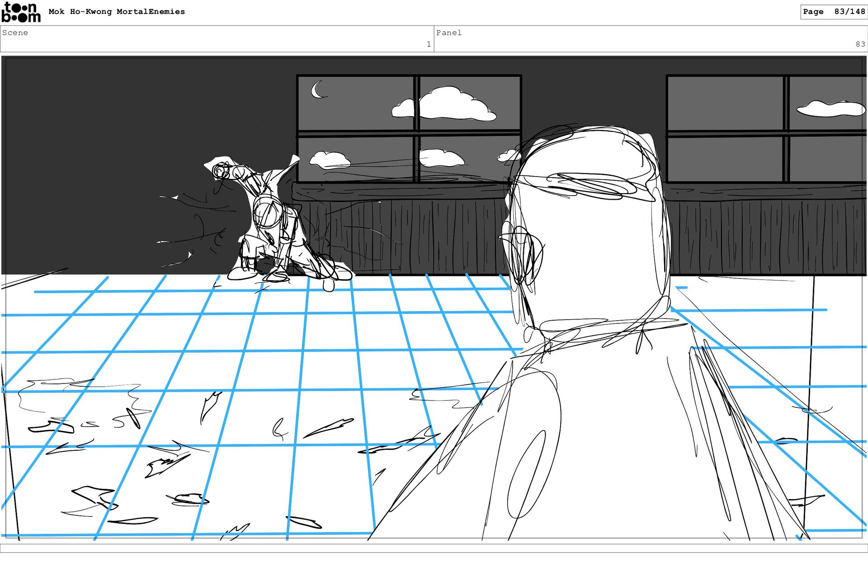868x561 pixels.
Task: Click the Scene label
Action: coord(15,33)
